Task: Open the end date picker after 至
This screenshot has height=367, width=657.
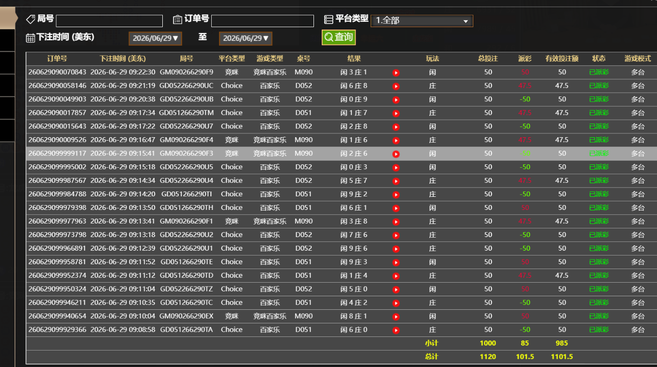Action: 246,38
